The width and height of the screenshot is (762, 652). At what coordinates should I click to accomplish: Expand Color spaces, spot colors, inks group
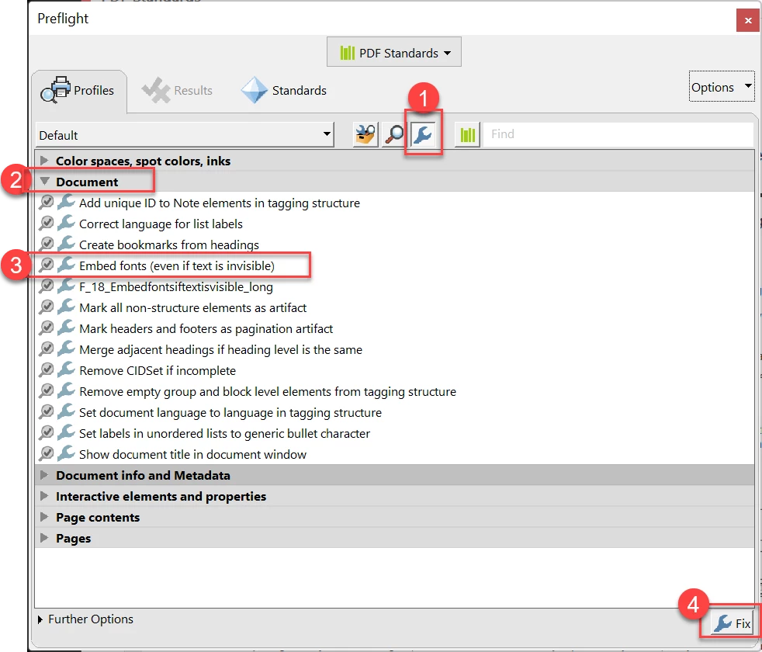click(45, 161)
